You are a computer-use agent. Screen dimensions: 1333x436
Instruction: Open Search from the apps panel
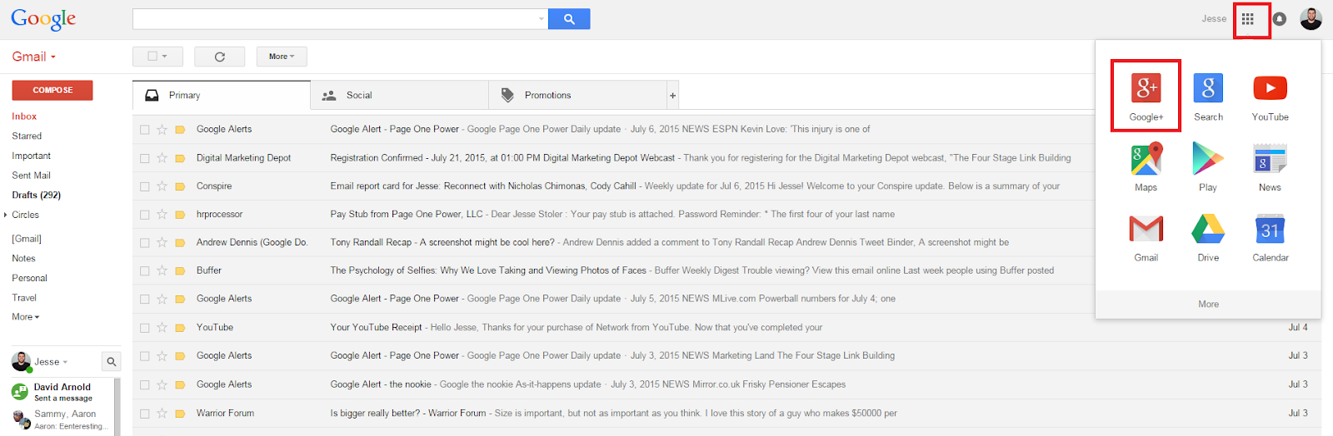pos(1208,97)
